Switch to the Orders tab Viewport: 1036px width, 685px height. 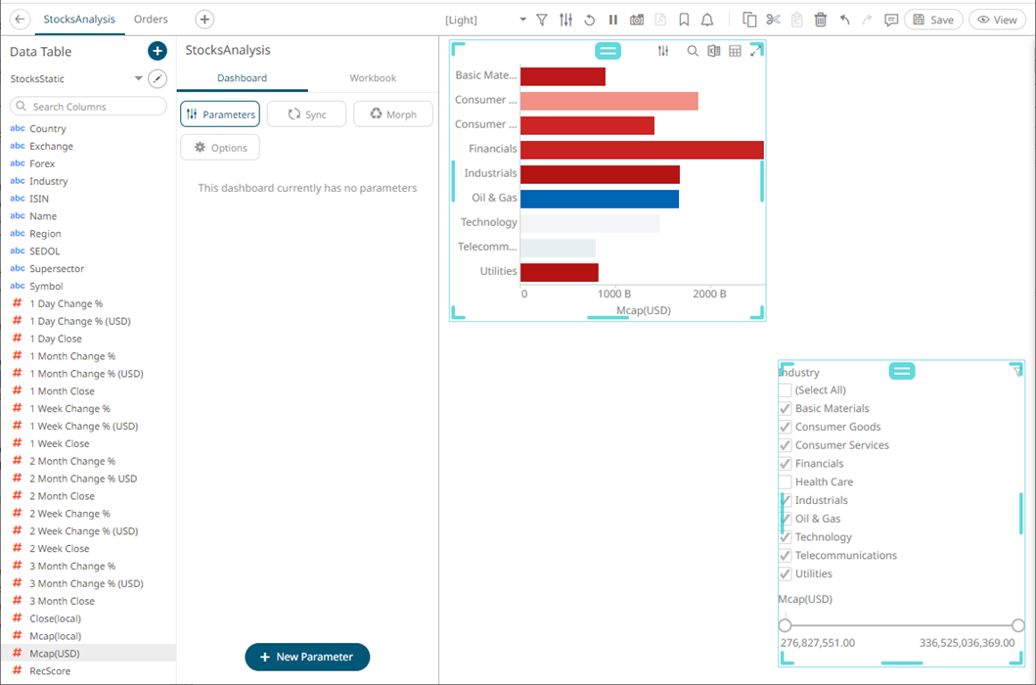(x=151, y=19)
